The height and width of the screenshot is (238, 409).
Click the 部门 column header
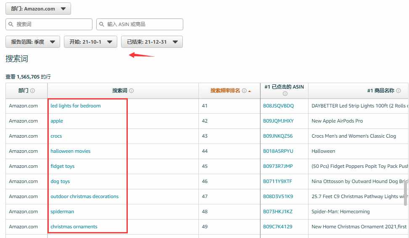point(23,91)
